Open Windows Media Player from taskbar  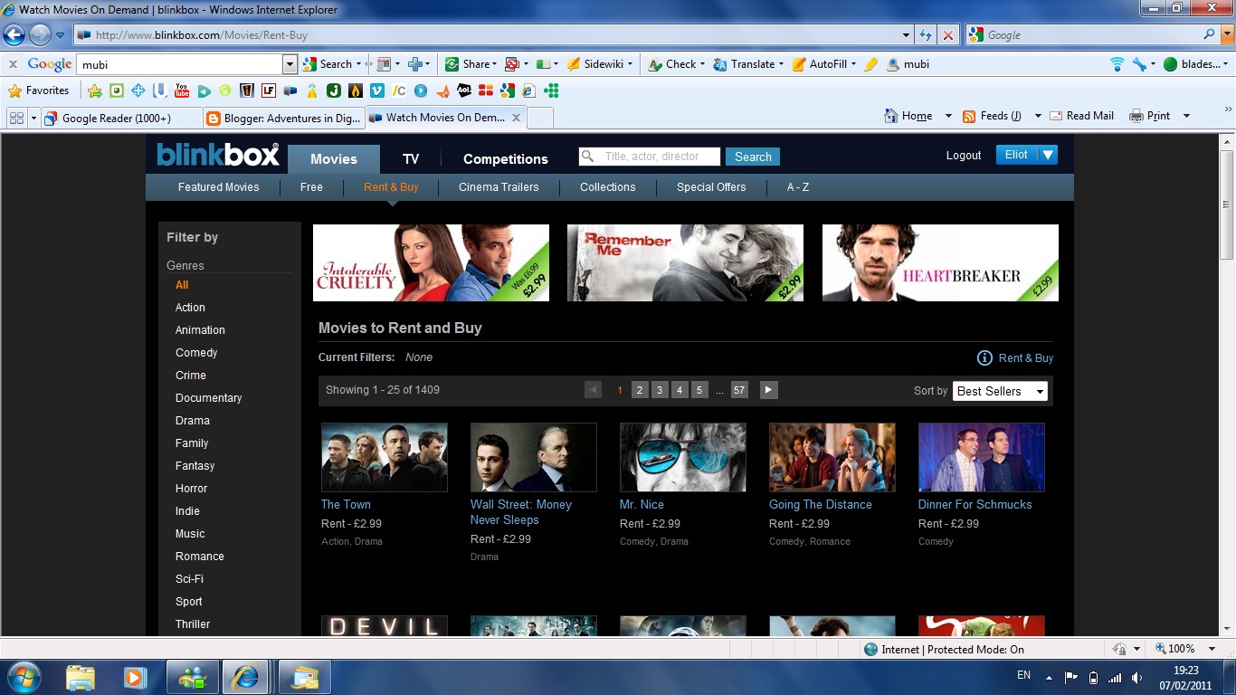pyautogui.click(x=135, y=677)
